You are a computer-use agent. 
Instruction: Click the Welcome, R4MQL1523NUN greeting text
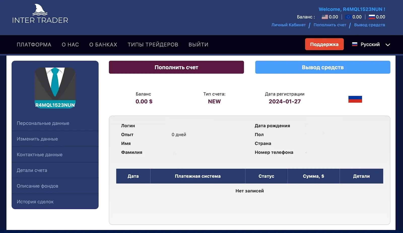point(352,9)
